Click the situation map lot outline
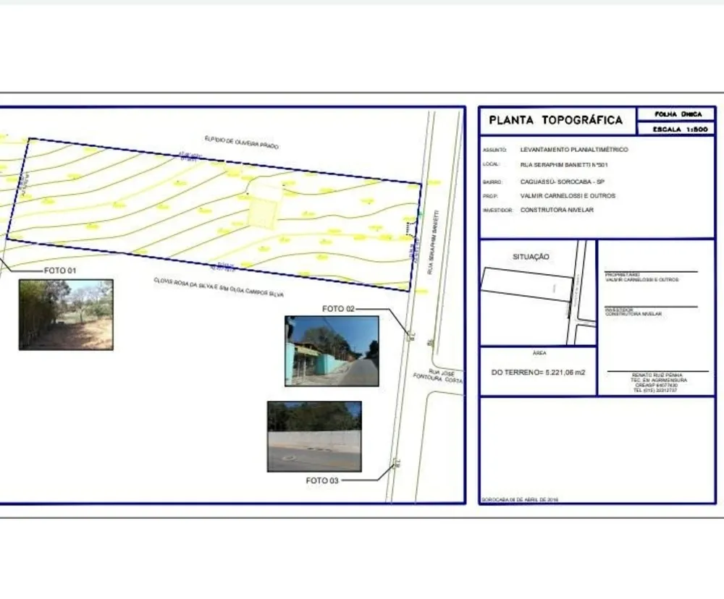724x599 pixels. [527, 285]
